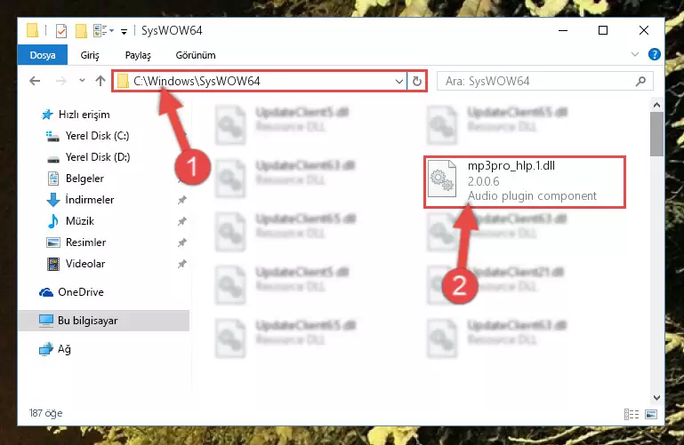Close the SysWOW64 window

click(644, 30)
